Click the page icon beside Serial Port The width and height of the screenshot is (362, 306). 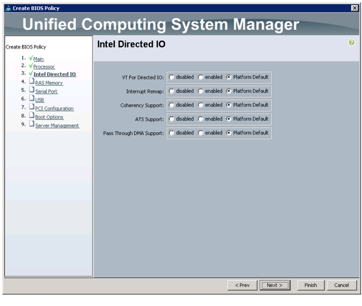coord(32,89)
